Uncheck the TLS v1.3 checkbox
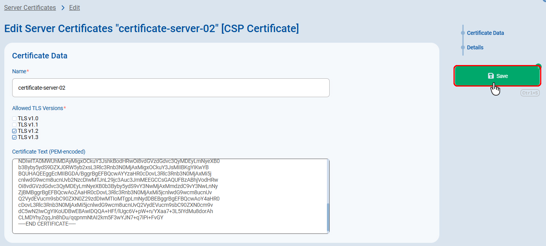This screenshot has width=546, height=246. [15, 137]
